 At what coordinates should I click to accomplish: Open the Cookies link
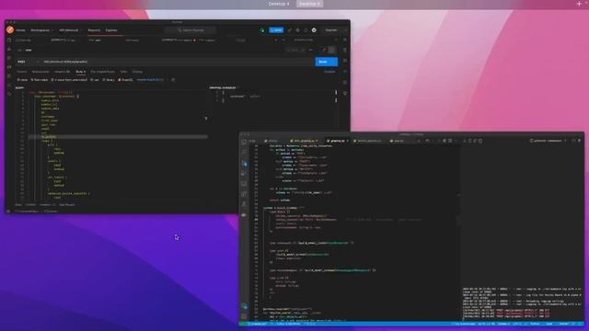(329, 72)
